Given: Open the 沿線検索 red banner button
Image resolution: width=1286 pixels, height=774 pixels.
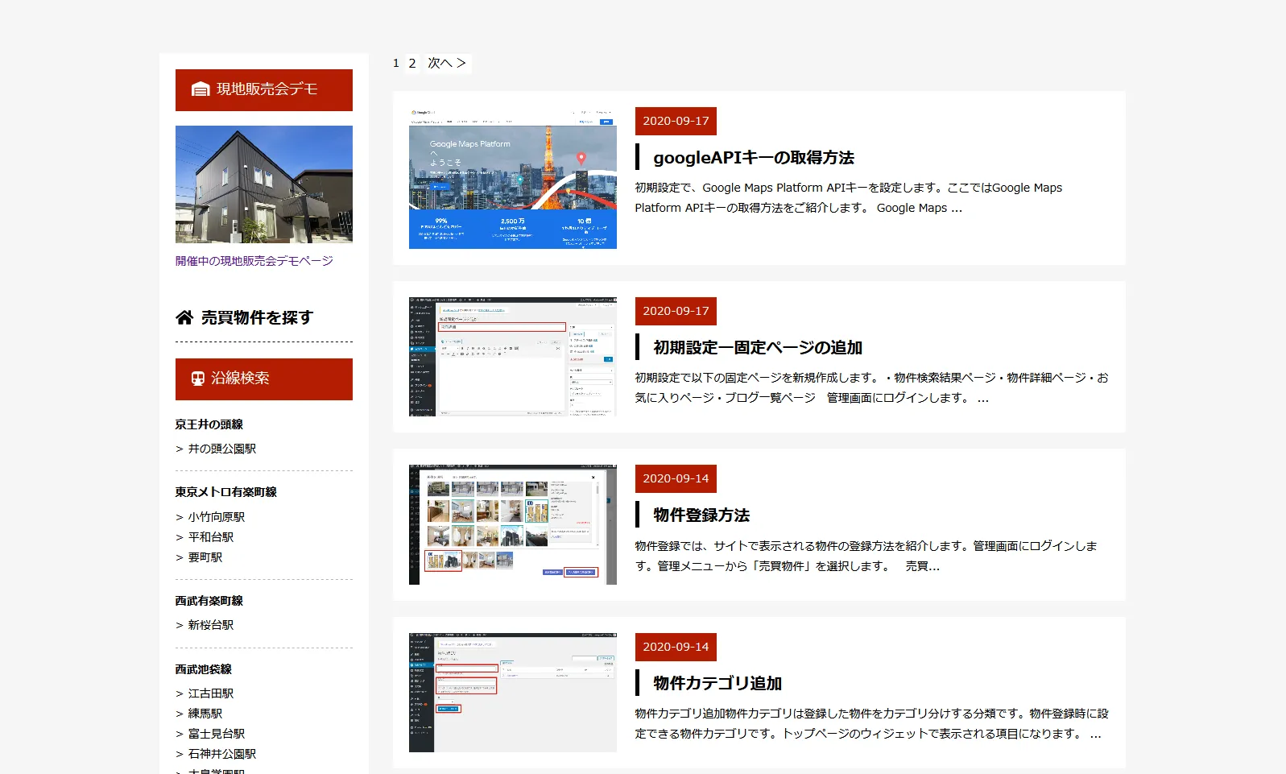Looking at the screenshot, I should (x=263, y=379).
